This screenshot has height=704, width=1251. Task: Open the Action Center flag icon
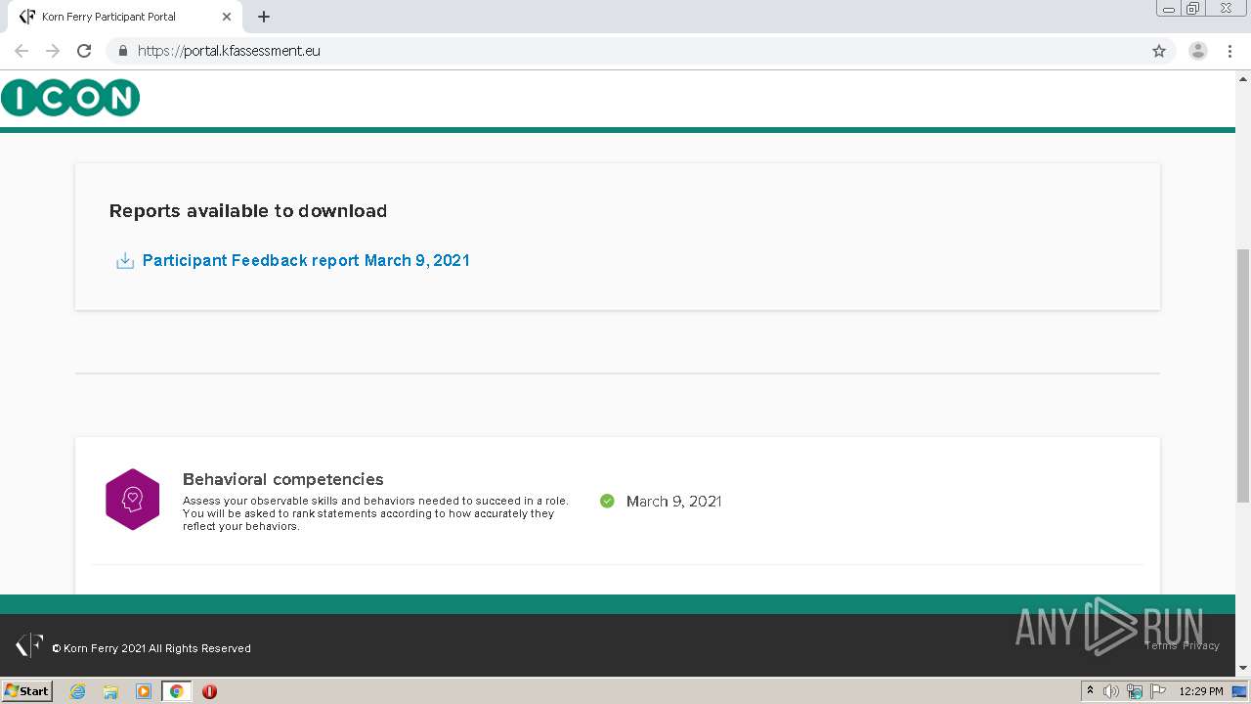pos(1158,691)
